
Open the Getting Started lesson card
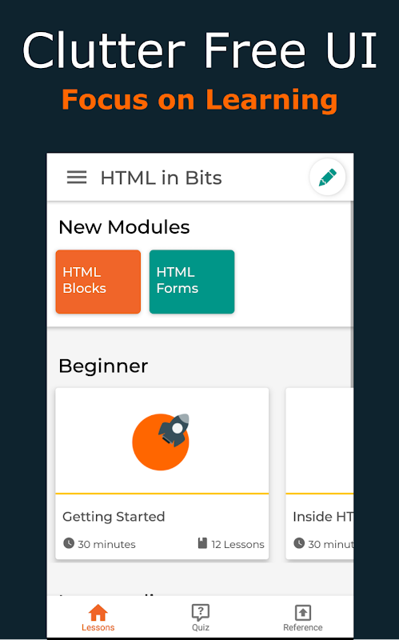coord(162,474)
